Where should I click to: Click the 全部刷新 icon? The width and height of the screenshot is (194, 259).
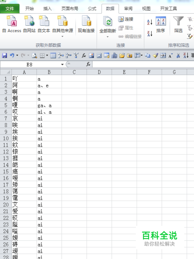(107, 21)
